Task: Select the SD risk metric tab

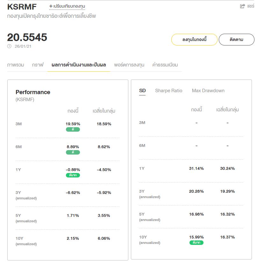Action: (142, 91)
